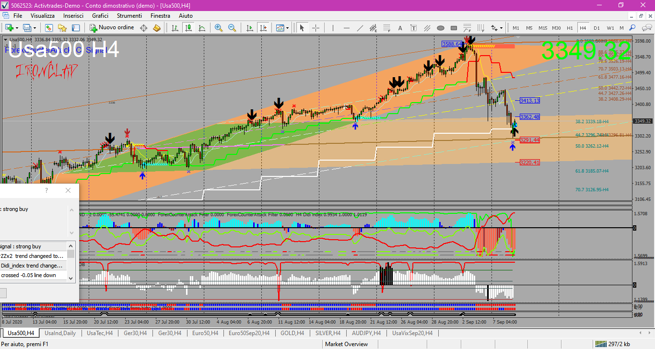655x349 pixels.
Task: Toggle chart shift button
Action: (263, 28)
